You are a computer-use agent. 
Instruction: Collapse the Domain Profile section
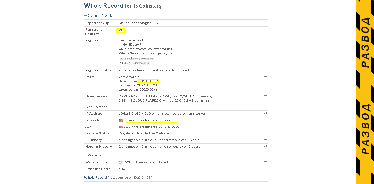98,15
